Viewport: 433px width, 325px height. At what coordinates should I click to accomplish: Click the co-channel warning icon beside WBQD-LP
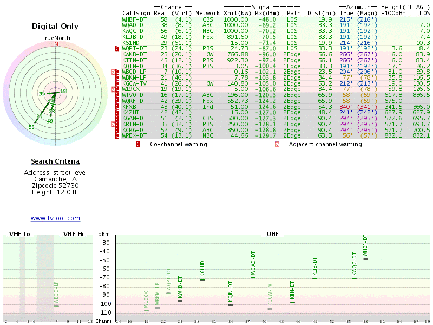click(x=117, y=72)
